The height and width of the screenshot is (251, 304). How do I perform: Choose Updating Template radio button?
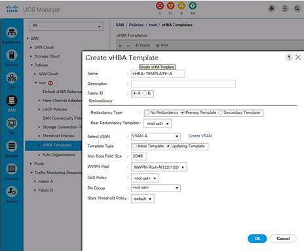(168, 146)
